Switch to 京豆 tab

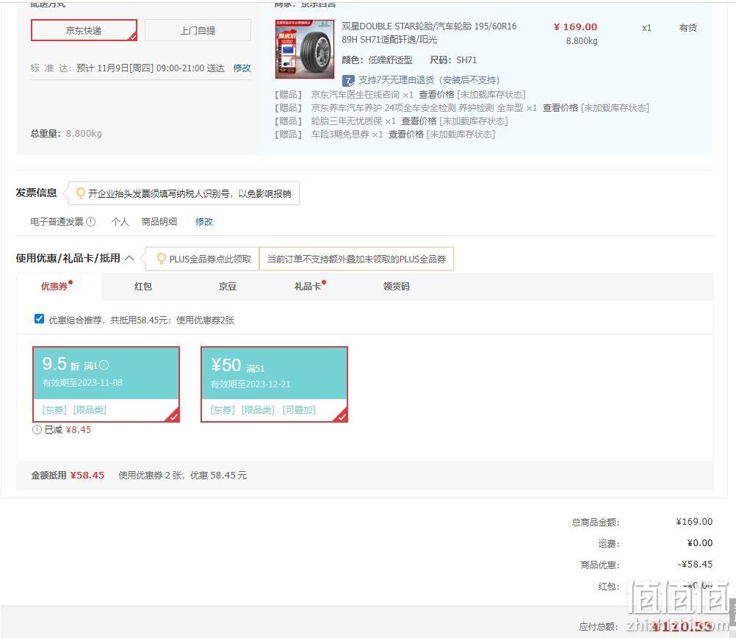coord(228,286)
